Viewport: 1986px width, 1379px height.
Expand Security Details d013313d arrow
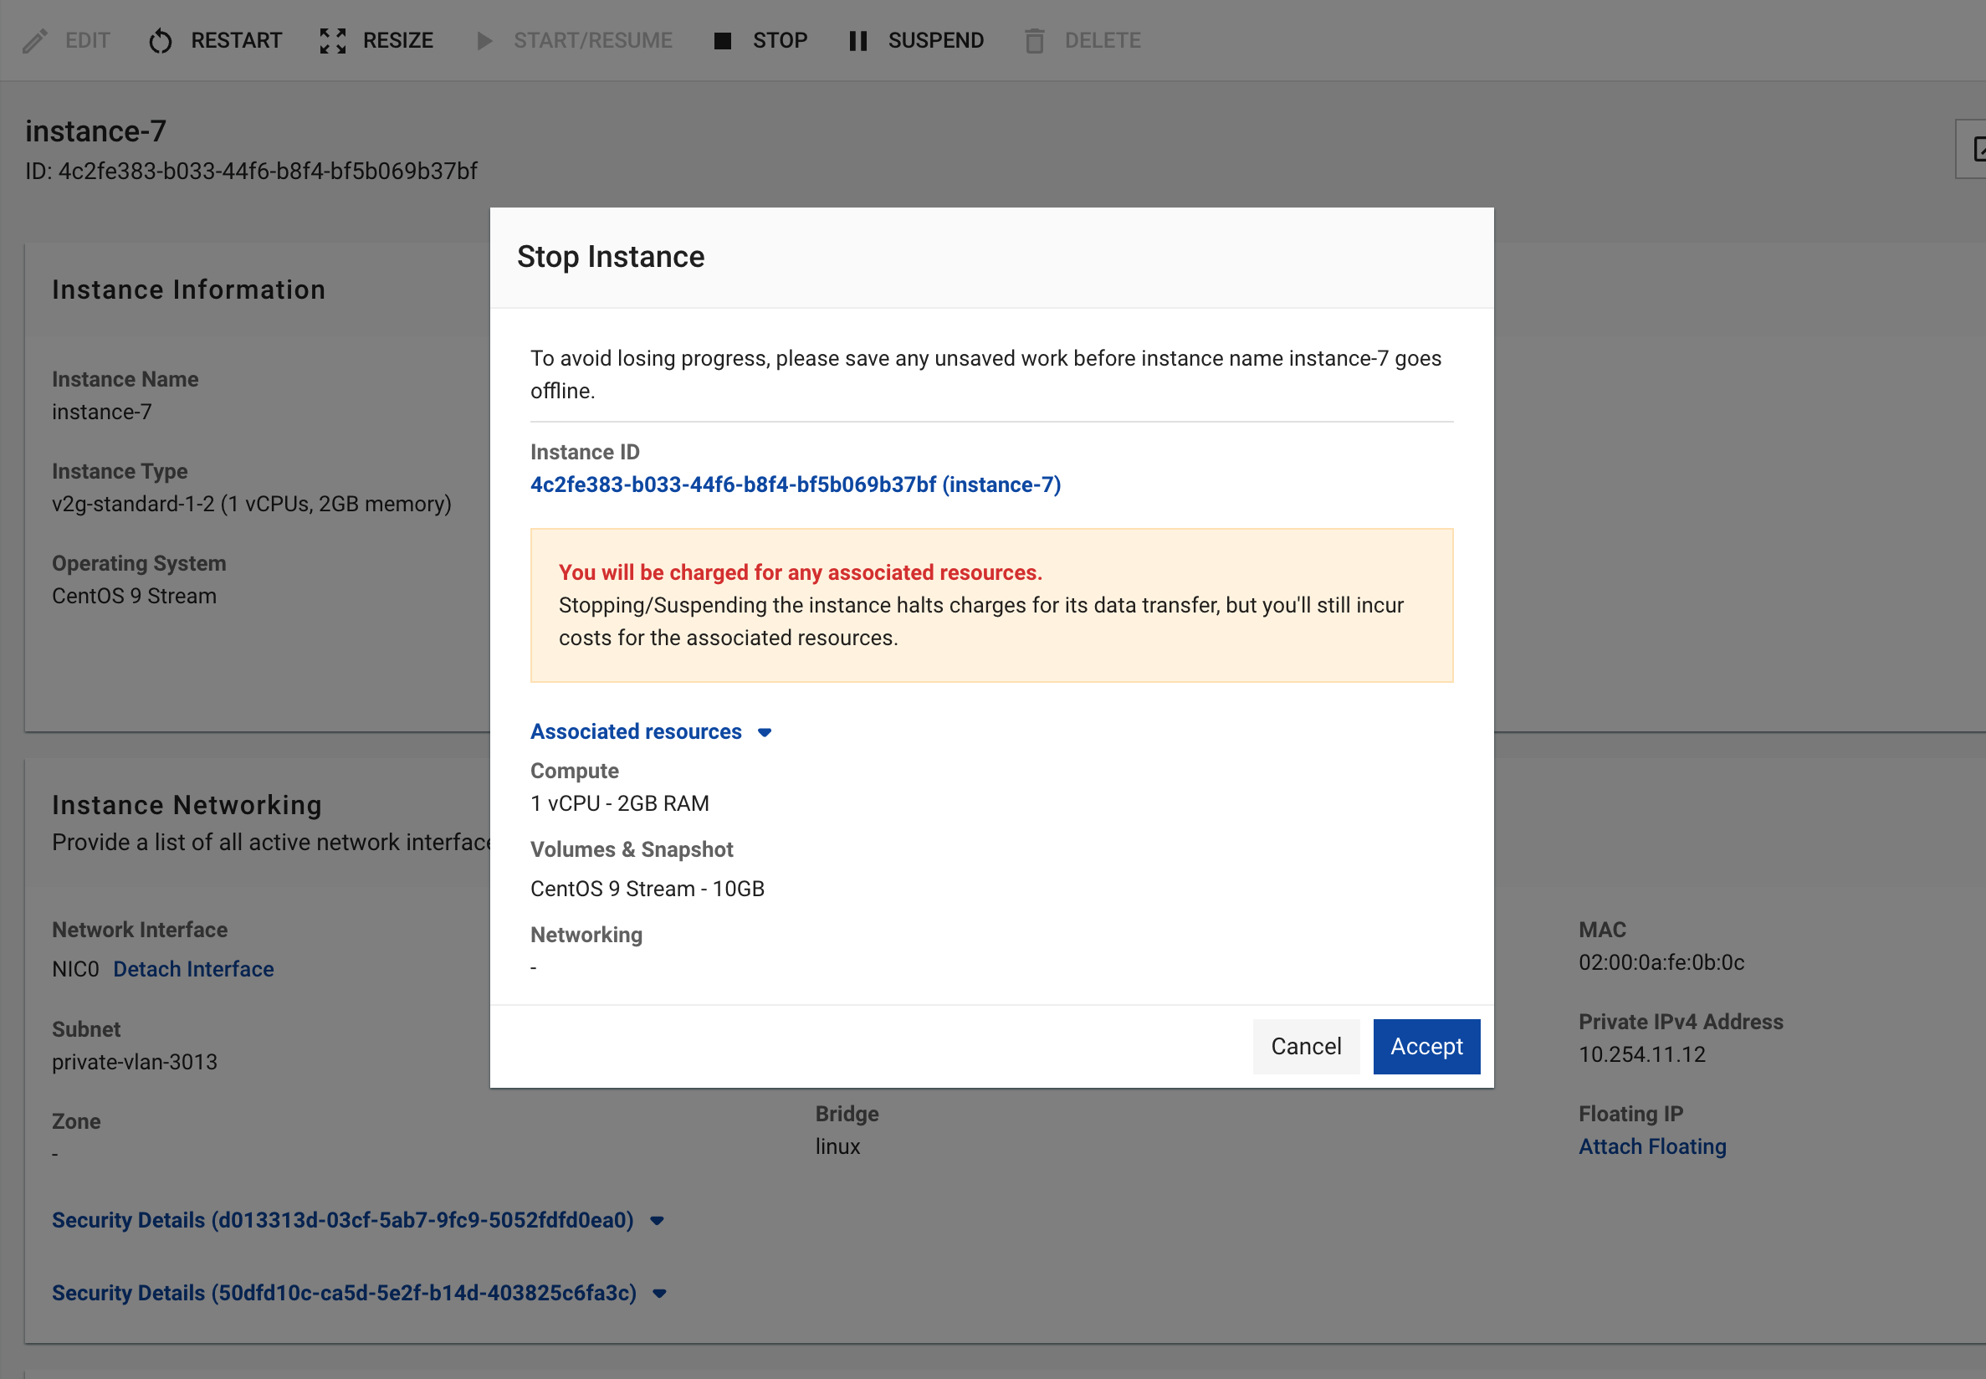coord(658,1220)
